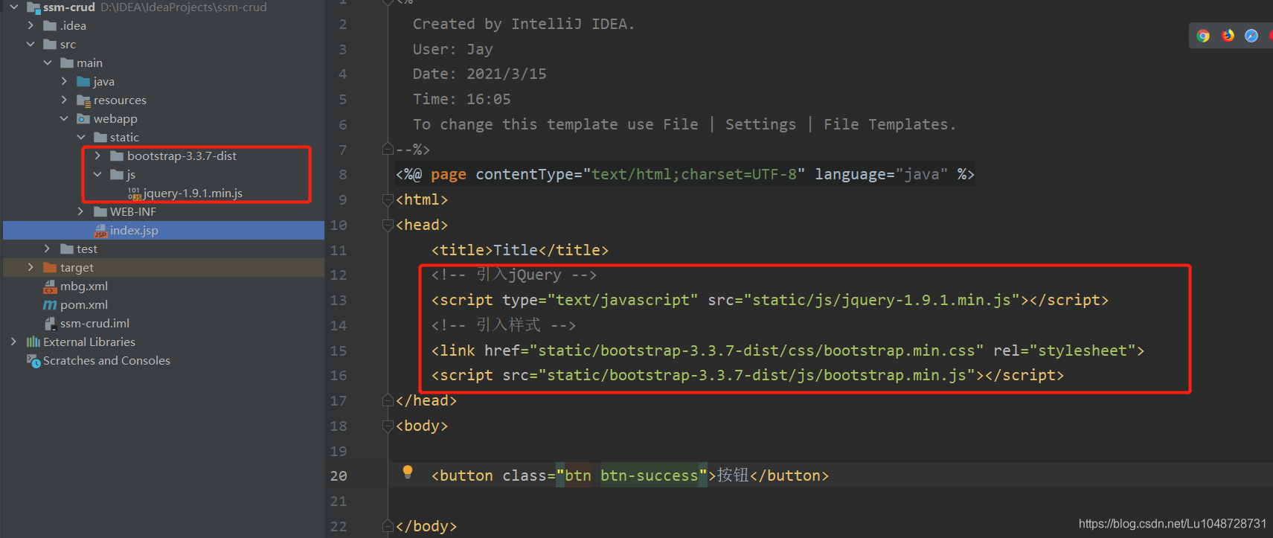Image resolution: width=1273 pixels, height=538 pixels.
Task: Expand the test folder chevron
Action: (x=48, y=249)
